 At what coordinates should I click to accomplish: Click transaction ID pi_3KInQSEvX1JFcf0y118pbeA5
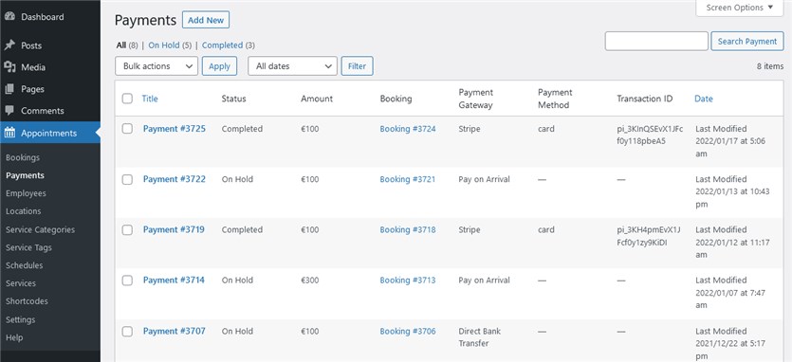pos(650,135)
